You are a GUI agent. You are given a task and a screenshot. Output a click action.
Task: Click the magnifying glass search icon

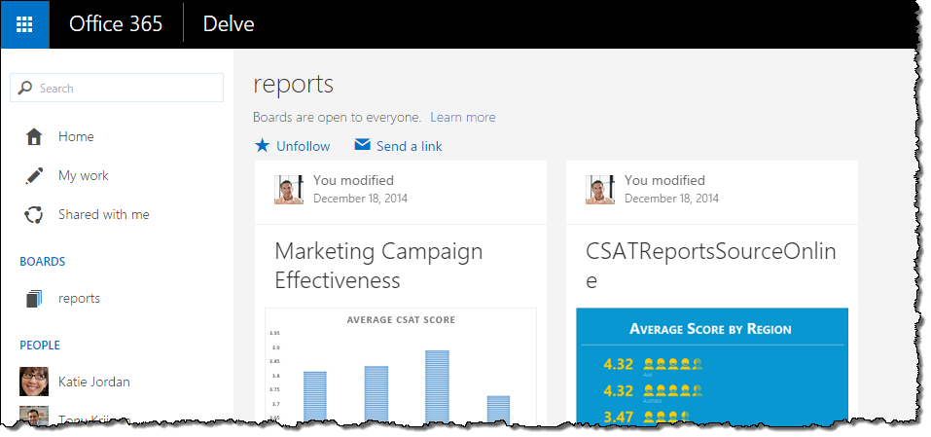click(25, 88)
